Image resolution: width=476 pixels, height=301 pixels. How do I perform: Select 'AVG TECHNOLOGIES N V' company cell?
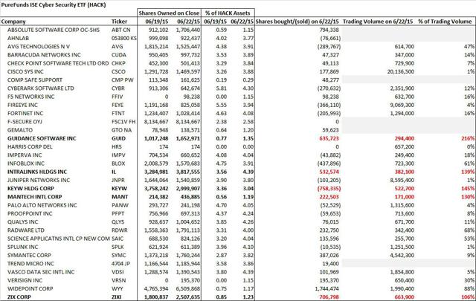39,47
